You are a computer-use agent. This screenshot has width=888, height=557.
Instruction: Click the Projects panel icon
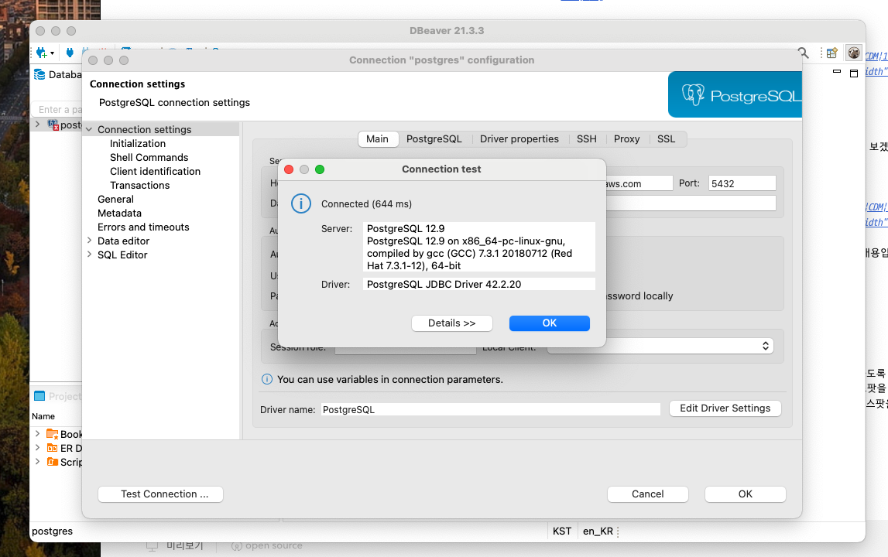click(x=39, y=395)
